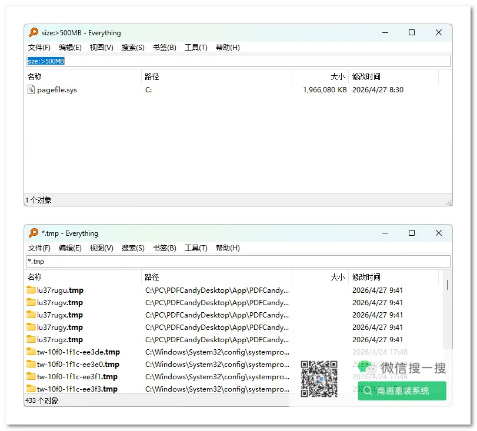The width and height of the screenshot is (477, 431).
Task: Select lu37rugu.tmp file name
Action: (x=60, y=290)
